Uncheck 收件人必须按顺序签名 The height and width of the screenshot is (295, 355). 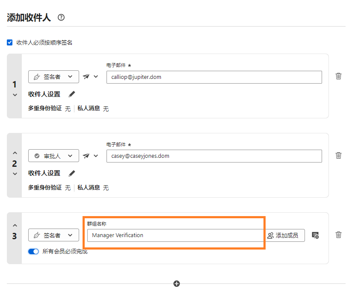pyautogui.click(x=9, y=42)
